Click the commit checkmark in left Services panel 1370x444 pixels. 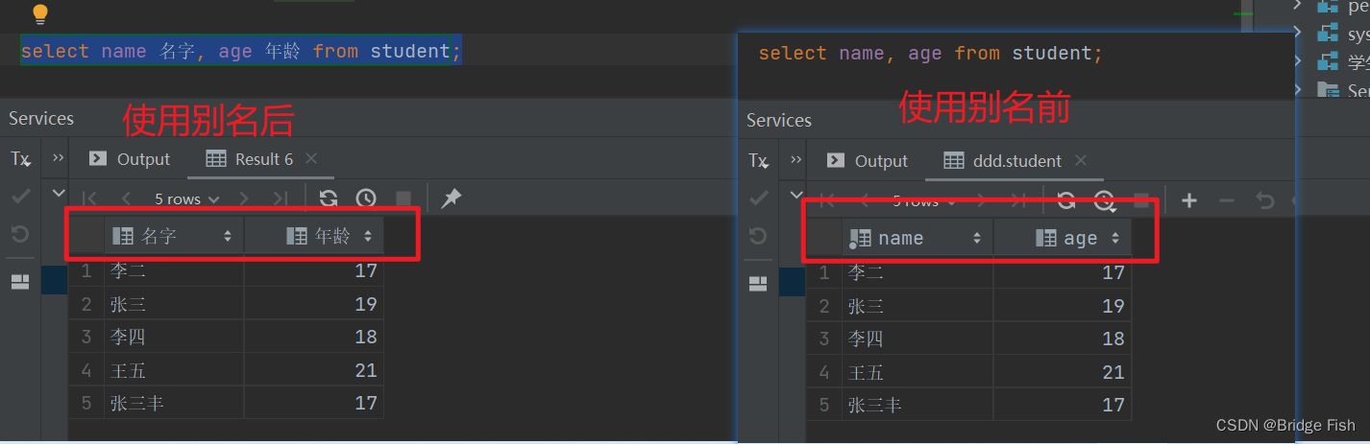tap(20, 197)
